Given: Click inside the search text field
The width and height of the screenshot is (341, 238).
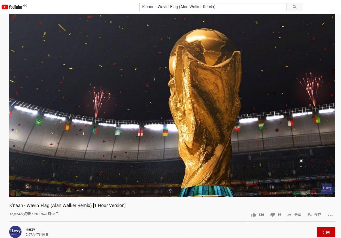Looking at the screenshot, I should pyautogui.click(x=213, y=7).
